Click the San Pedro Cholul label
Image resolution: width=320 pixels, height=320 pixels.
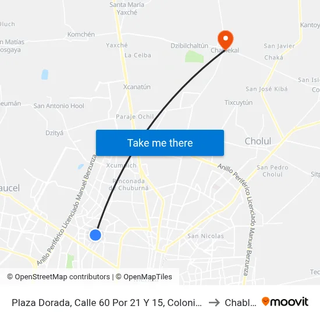(x=272, y=171)
